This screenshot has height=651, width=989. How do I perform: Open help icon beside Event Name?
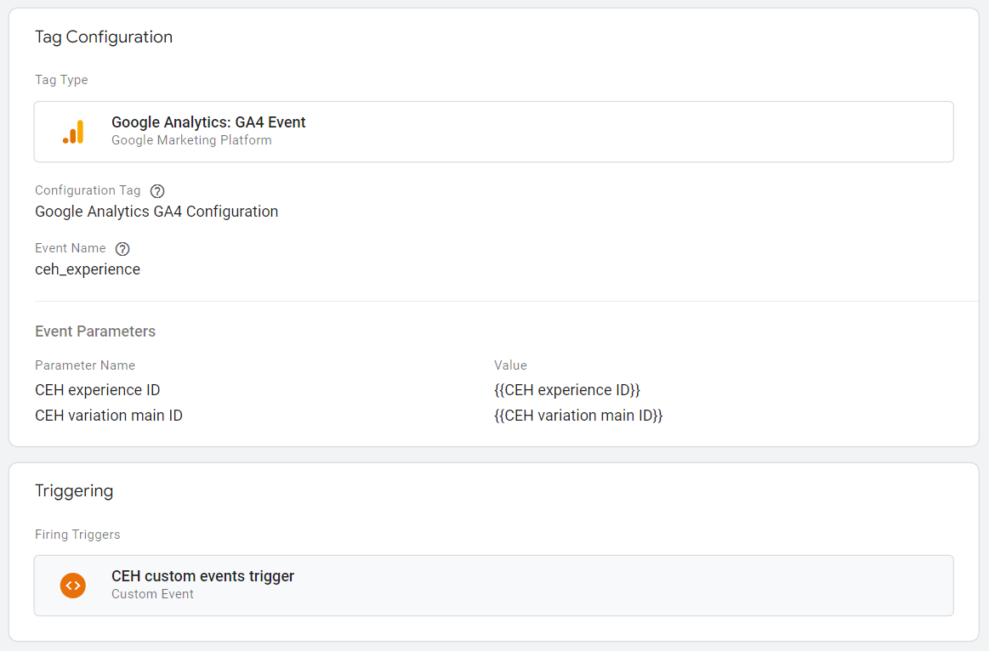click(x=122, y=249)
